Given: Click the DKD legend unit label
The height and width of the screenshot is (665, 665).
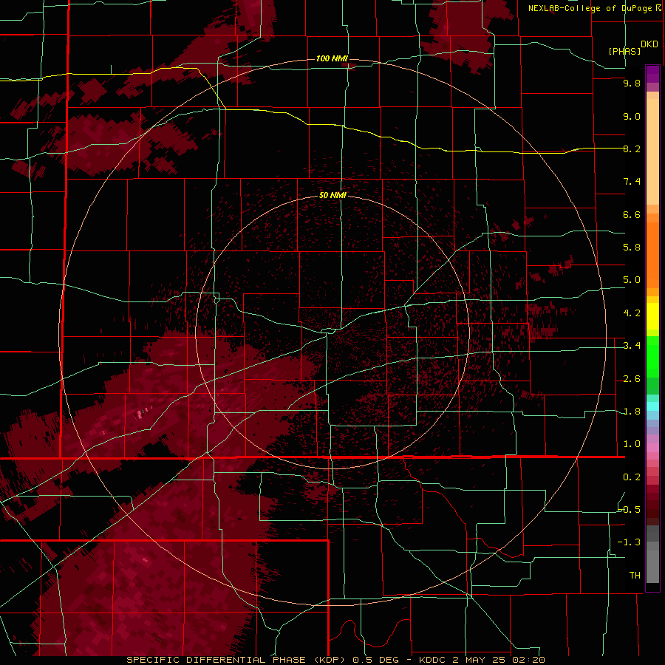Looking at the screenshot, I should pos(649,44).
